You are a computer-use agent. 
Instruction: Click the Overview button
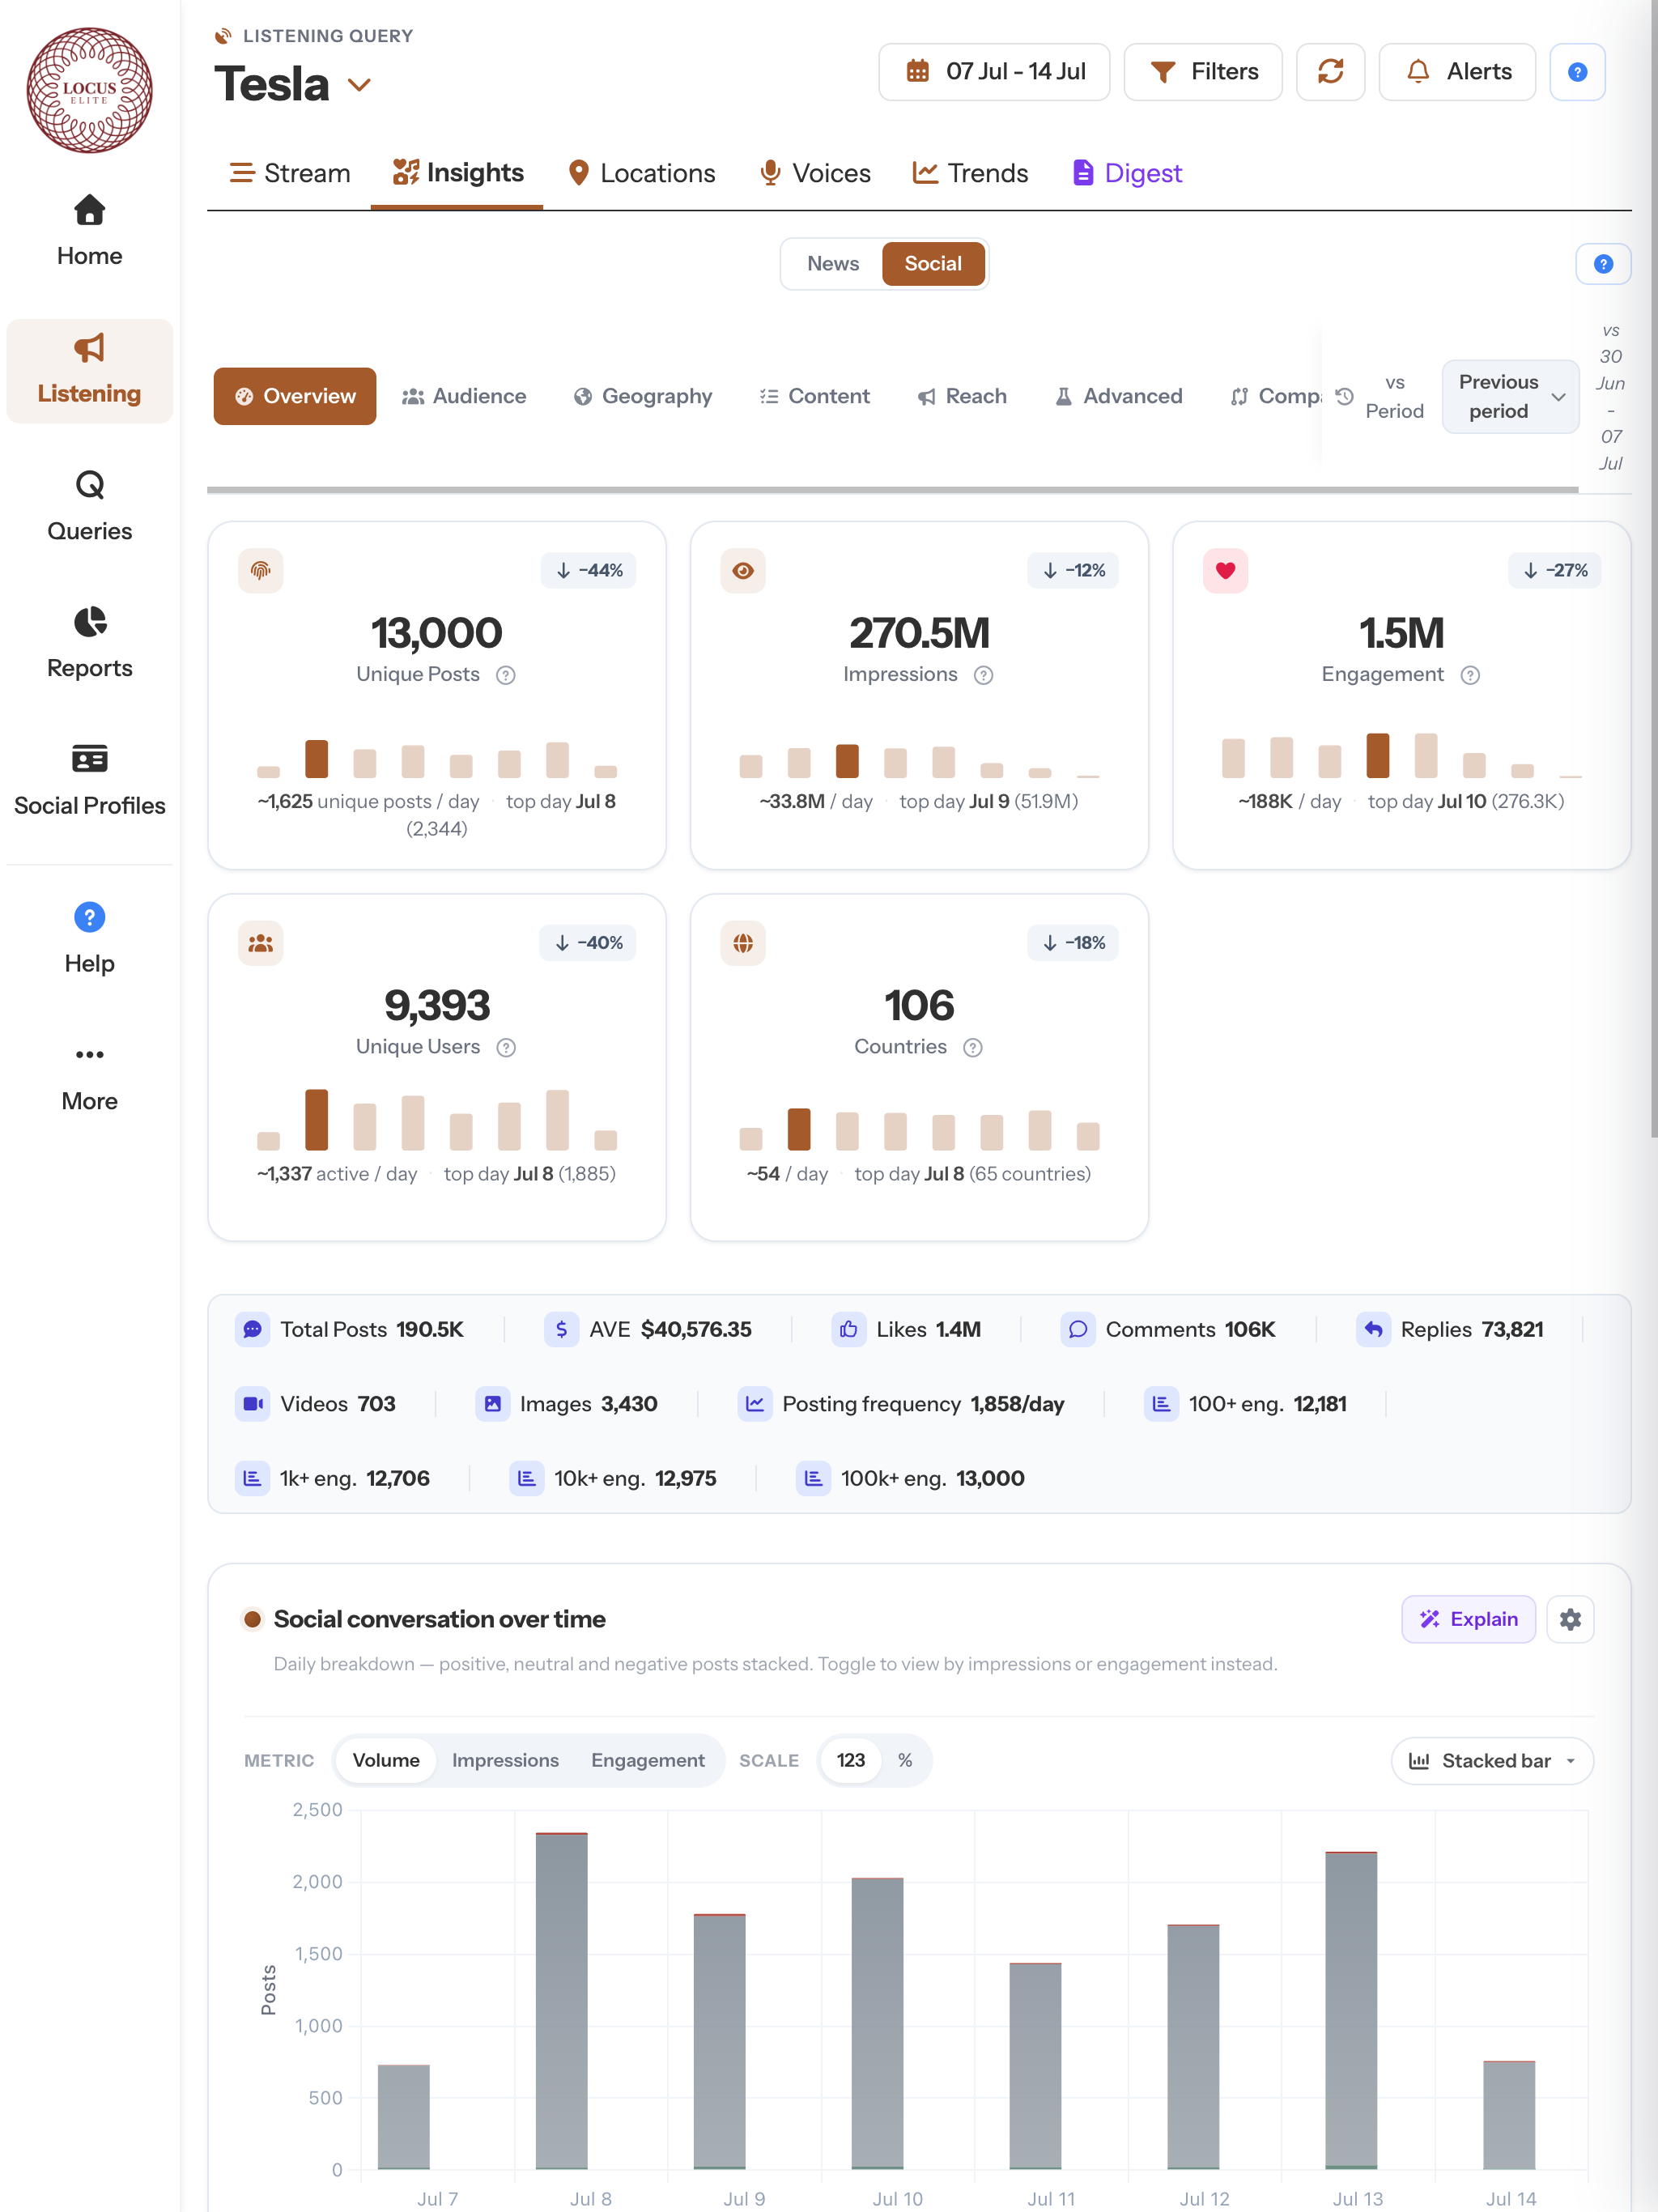click(295, 397)
